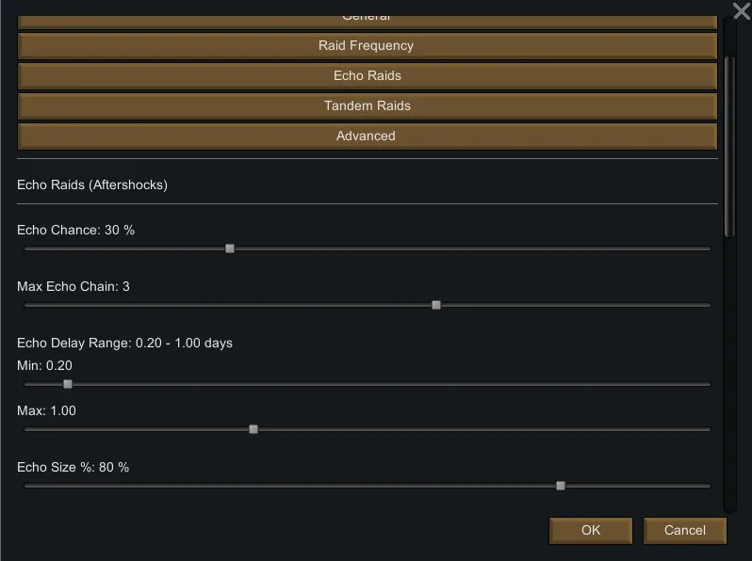
Task: Click the Min: 0.20 value label
Action: click(45, 365)
